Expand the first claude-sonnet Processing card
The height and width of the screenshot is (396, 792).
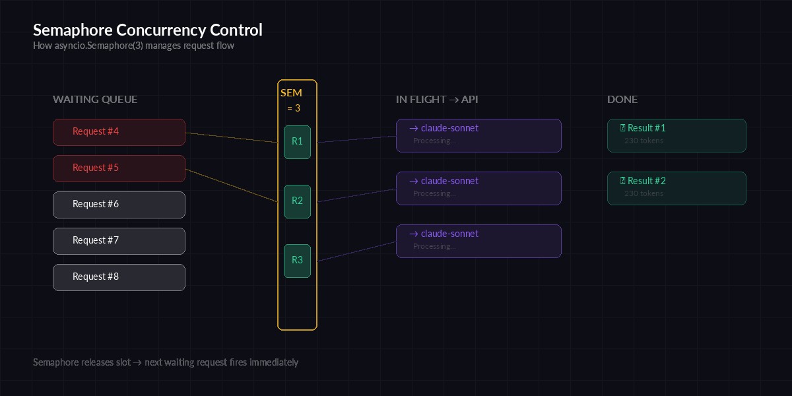[x=478, y=135]
